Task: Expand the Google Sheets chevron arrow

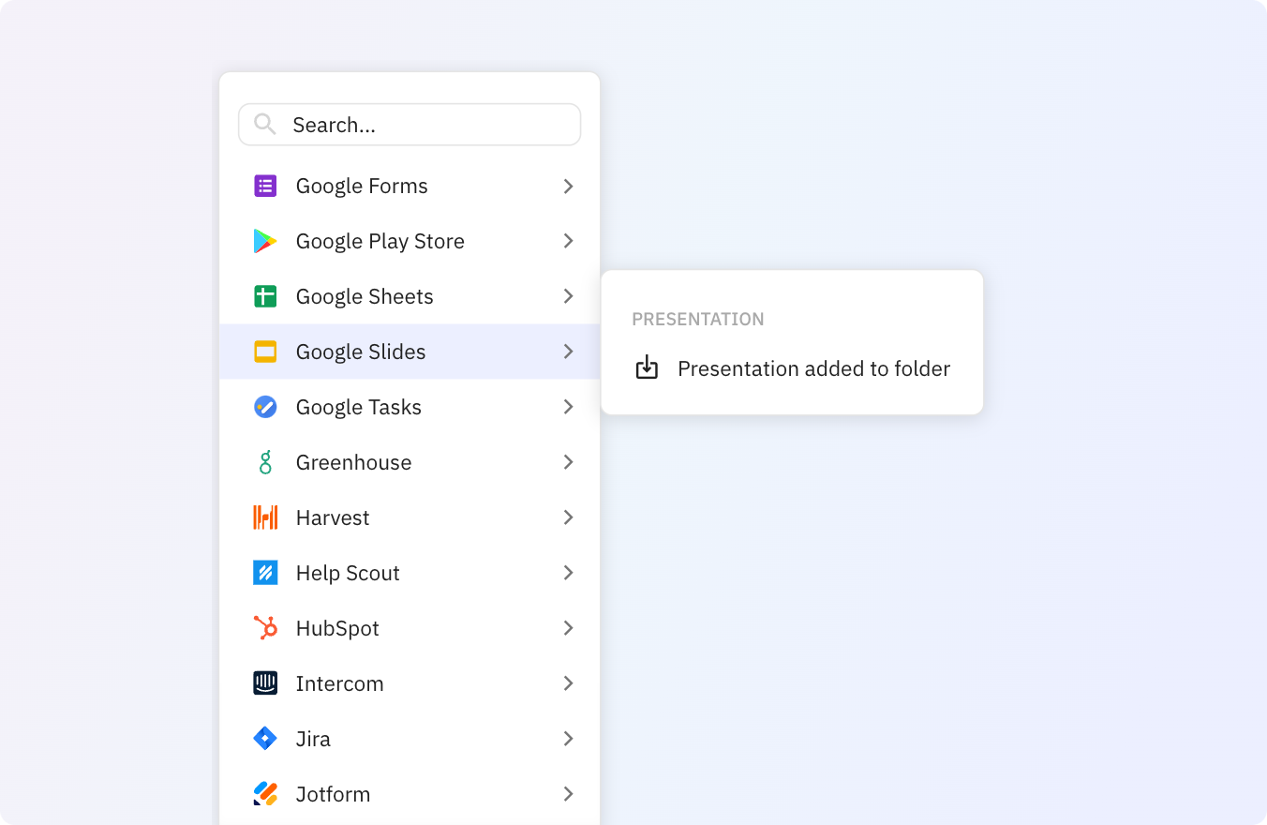Action: [x=568, y=296]
